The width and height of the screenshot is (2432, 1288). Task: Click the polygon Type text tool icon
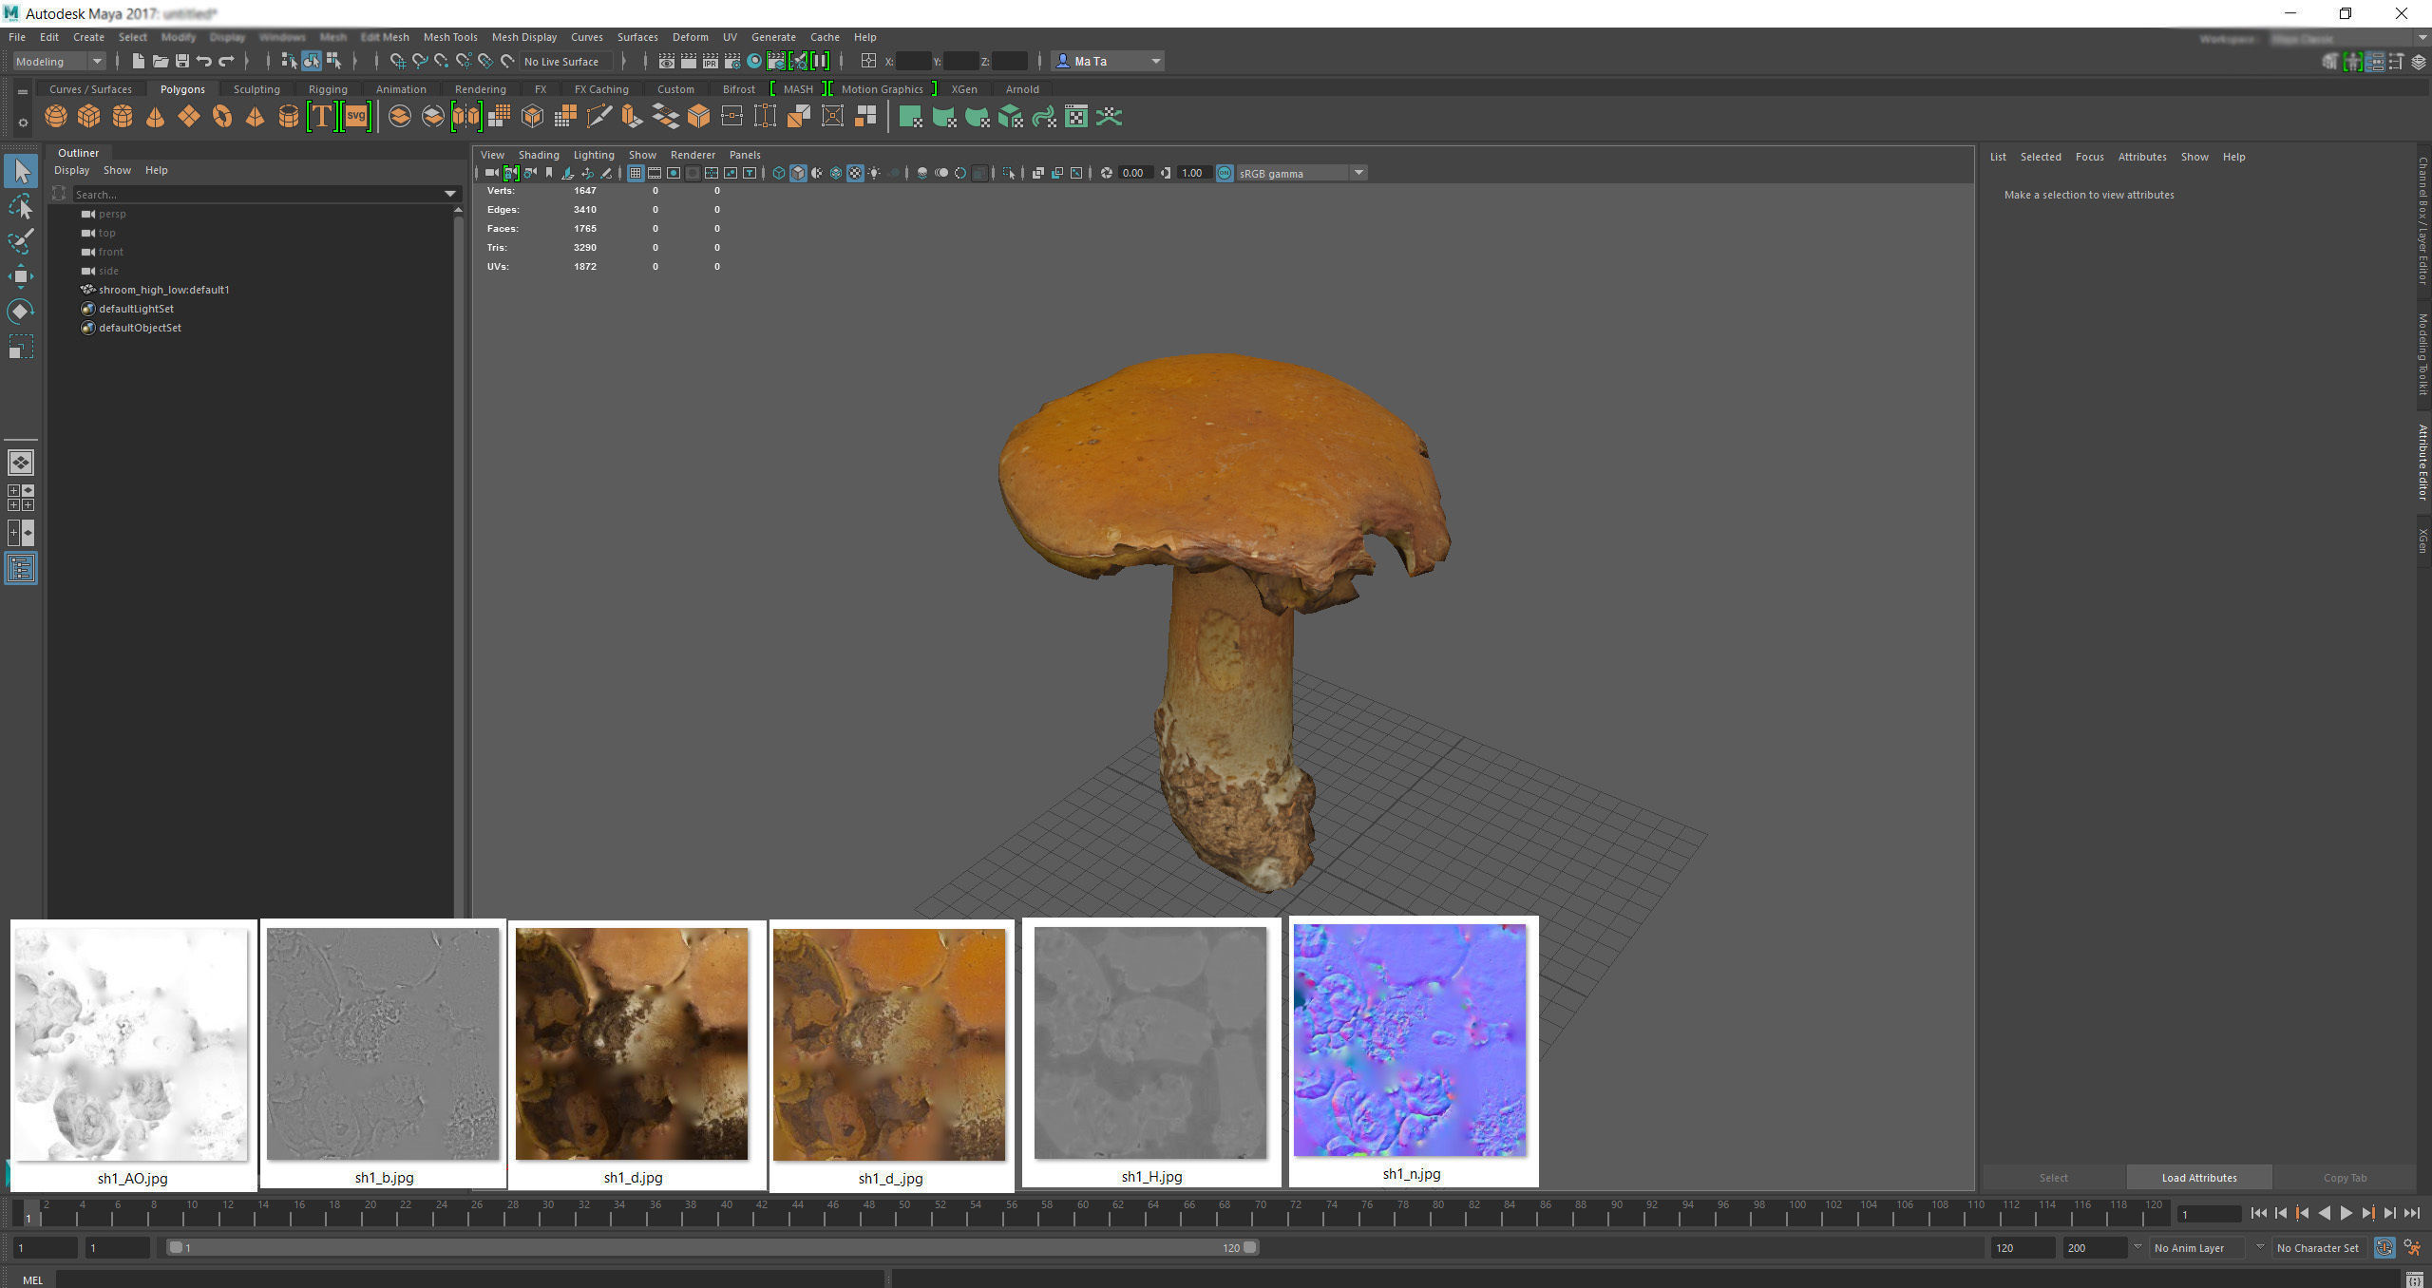point(322,117)
